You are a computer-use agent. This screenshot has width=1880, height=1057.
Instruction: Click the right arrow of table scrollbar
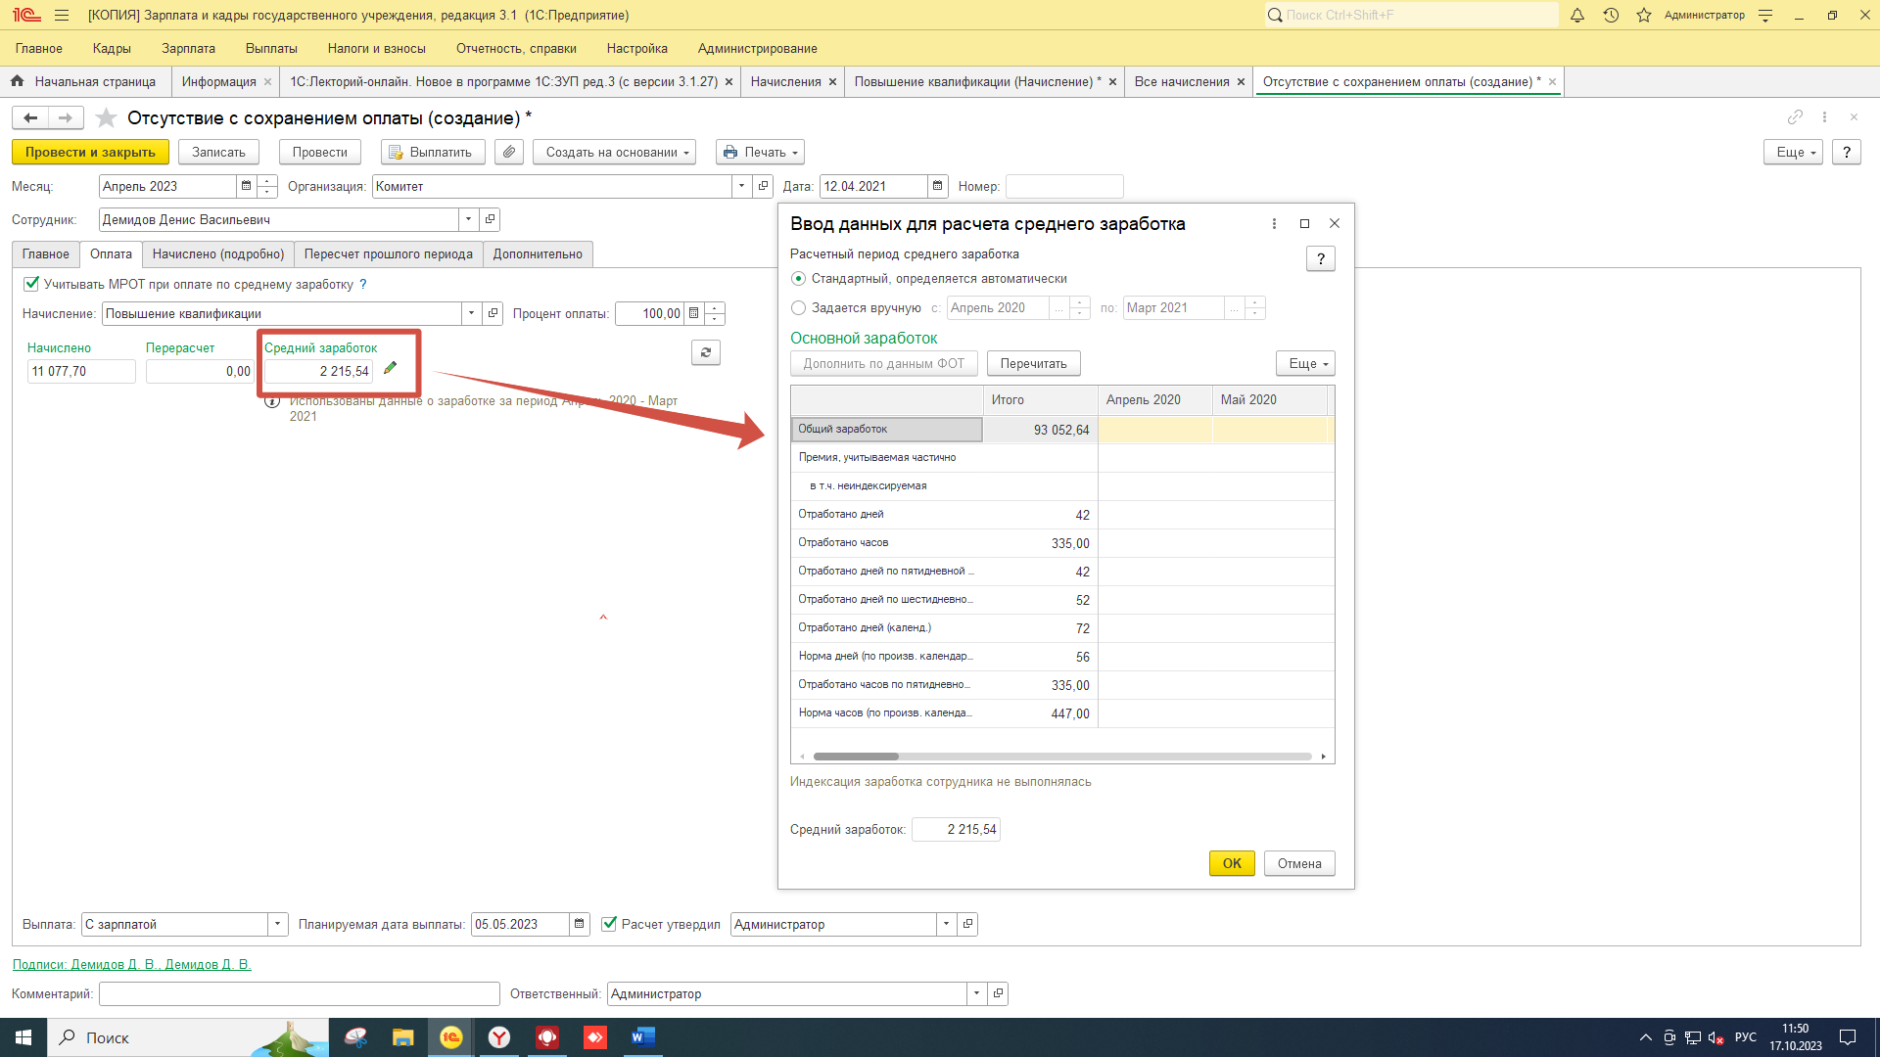[x=1323, y=757]
